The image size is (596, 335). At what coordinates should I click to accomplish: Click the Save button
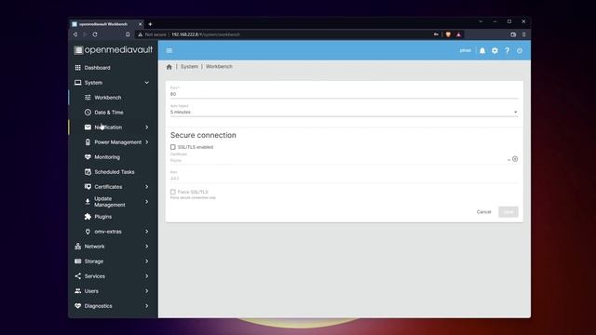pos(508,212)
